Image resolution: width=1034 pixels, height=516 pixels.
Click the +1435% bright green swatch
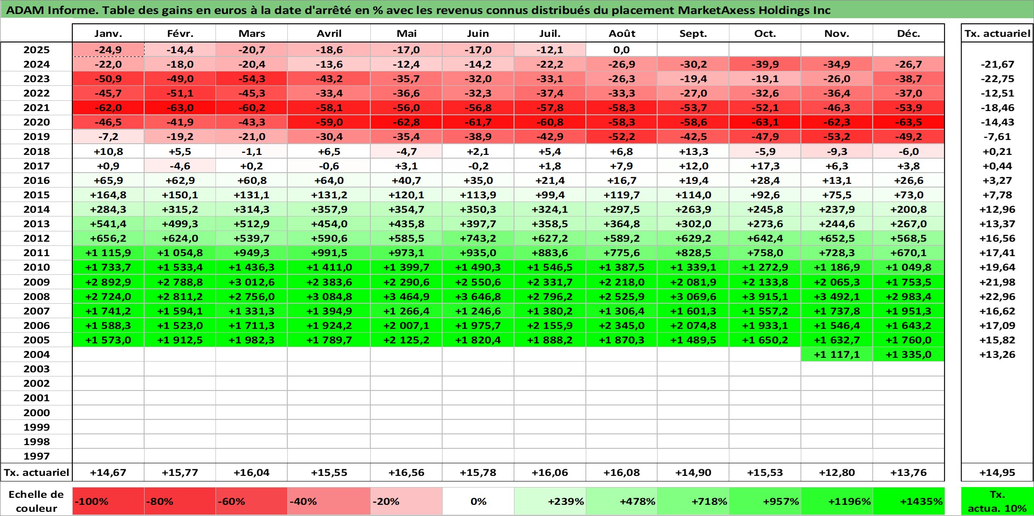[x=909, y=502]
